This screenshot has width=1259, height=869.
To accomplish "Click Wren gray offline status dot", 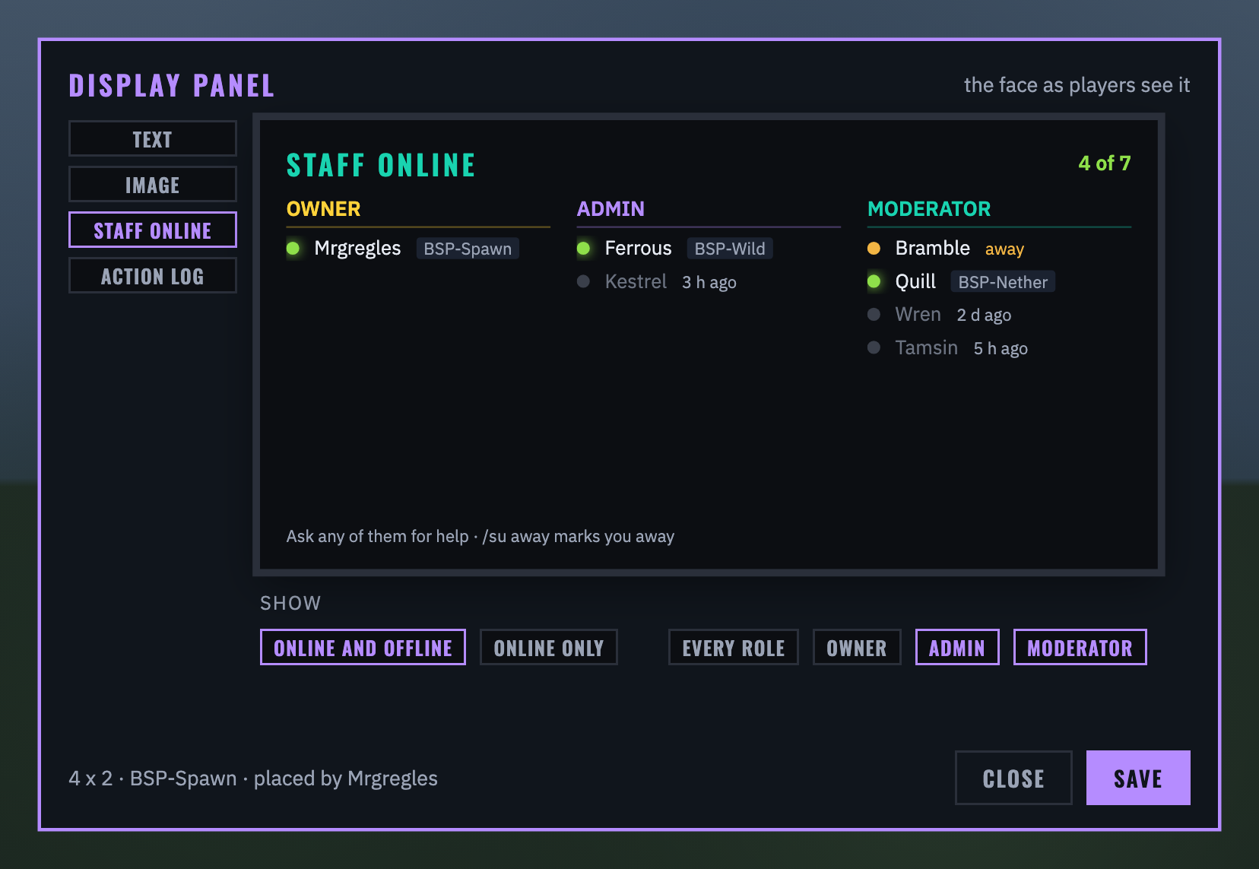I will [874, 314].
